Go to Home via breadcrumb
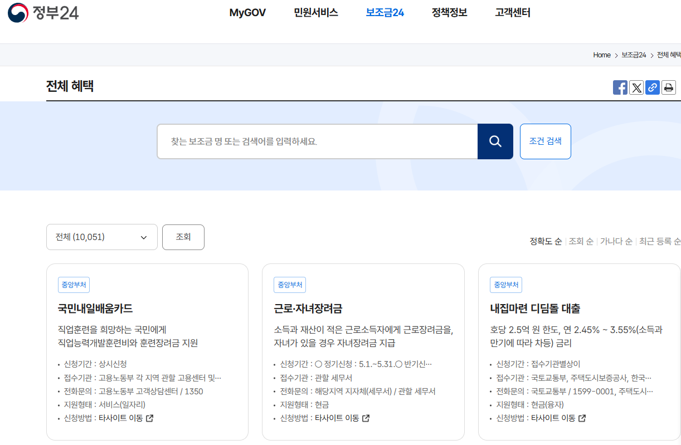 [x=601, y=55]
